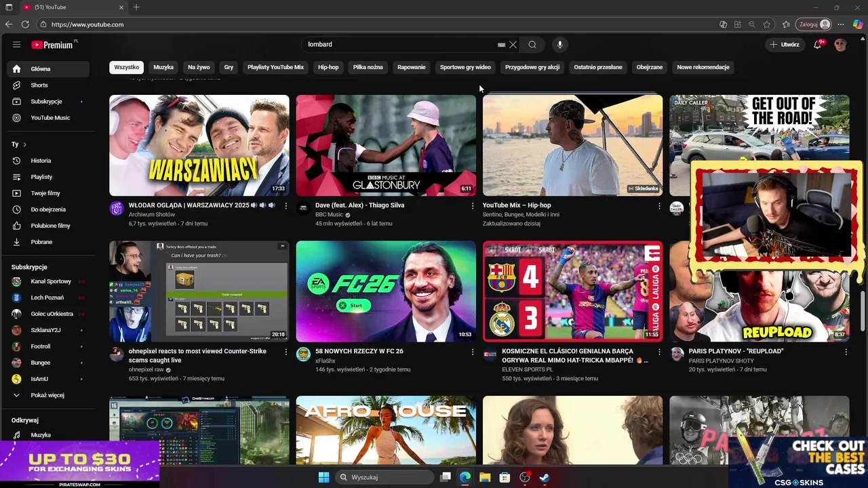Open the YouTube account avatar menu

pos(841,45)
